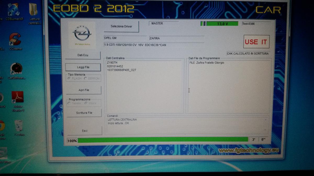
Task: Click the 0'' seconds timer box
Action: (263, 139)
